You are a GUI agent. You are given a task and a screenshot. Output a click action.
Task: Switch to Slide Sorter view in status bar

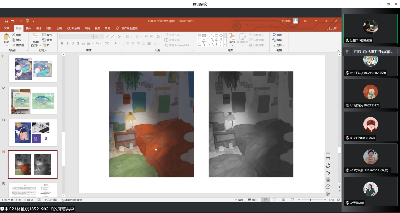(x=274, y=200)
